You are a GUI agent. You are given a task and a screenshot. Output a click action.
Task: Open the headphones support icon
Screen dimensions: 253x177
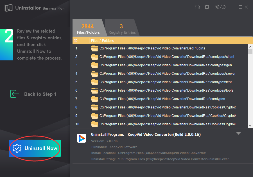197,7
